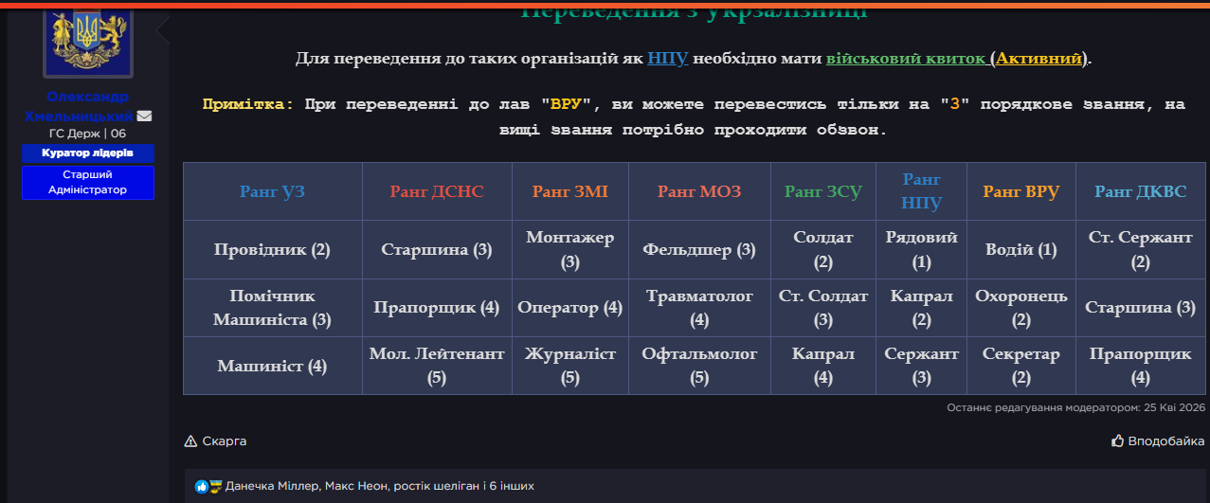Click the Провідник (2) table cell
The image size is (1210, 503).
[x=273, y=250]
